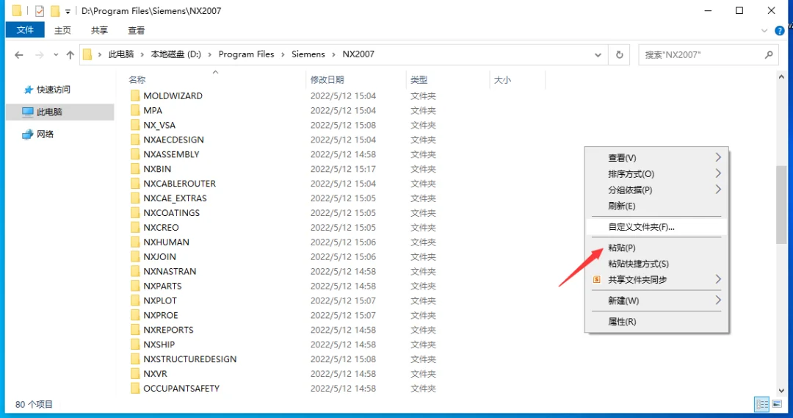The image size is (793, 418).
Task: Click the Forward navigation arrow
Action: (39, 54)
